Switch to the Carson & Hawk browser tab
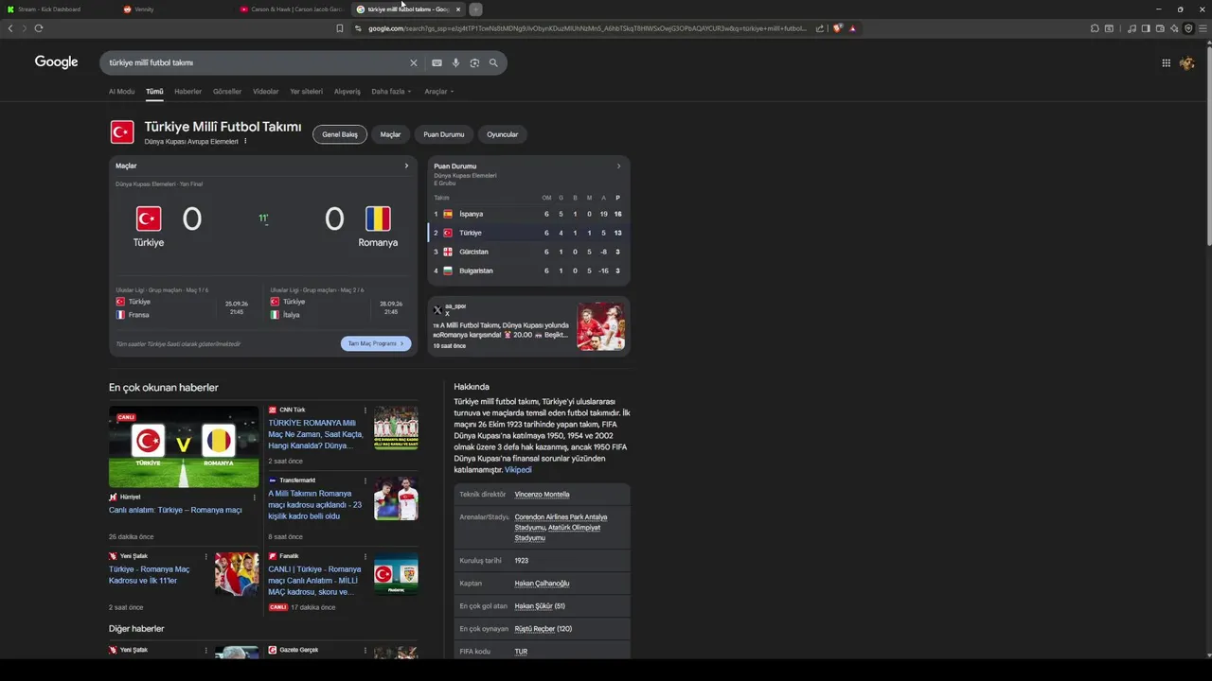Viewport: 1212px width, 681px height. (292, 9)
